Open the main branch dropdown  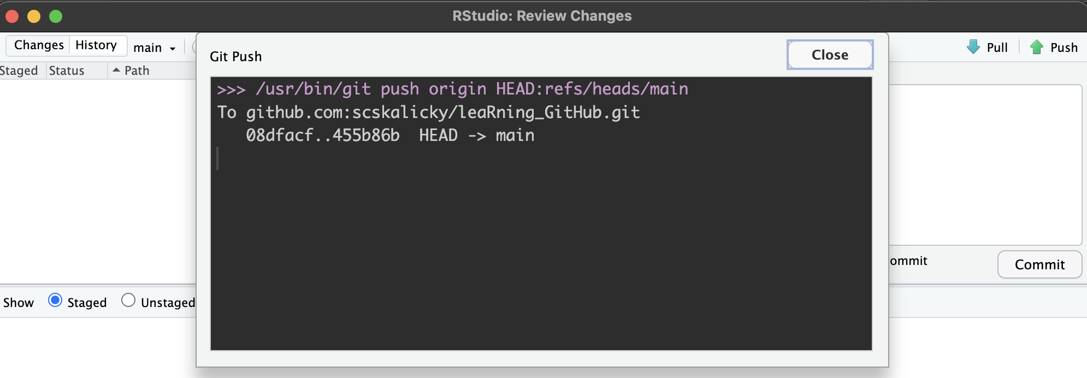point(155,48)
